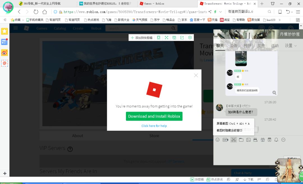This screenshot has width=303, height=184.
Task: Click the 有道网页翻译2.0 search box
Action: (x=247, y=12)
